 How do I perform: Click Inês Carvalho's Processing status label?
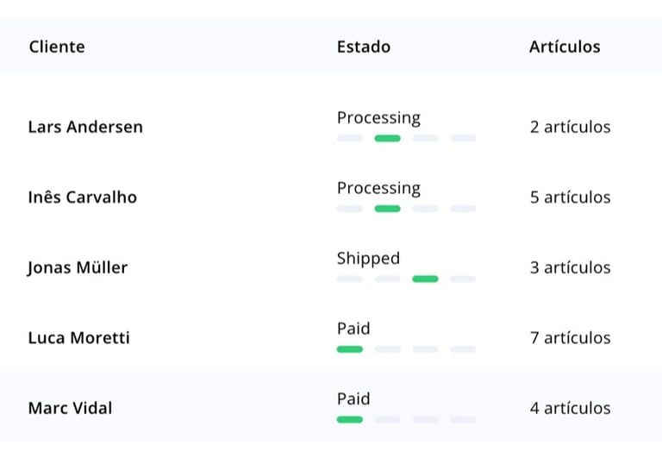click(x=378, y=188)
